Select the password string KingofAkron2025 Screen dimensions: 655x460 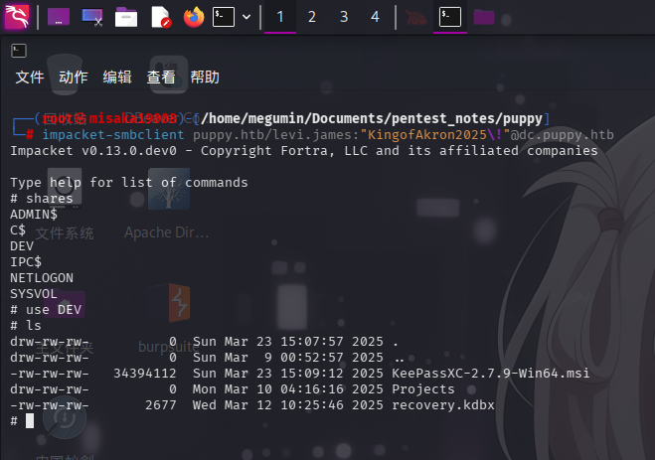tap(427, 135)
